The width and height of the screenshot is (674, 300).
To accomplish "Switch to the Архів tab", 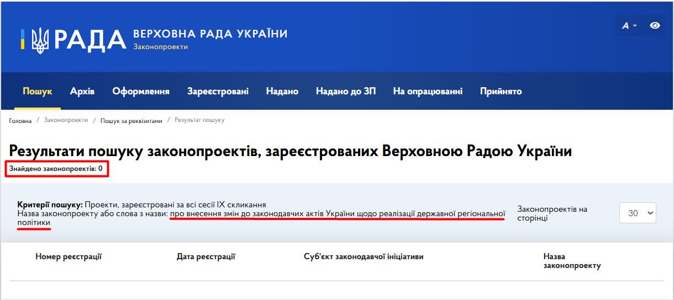I will point(82,91).
